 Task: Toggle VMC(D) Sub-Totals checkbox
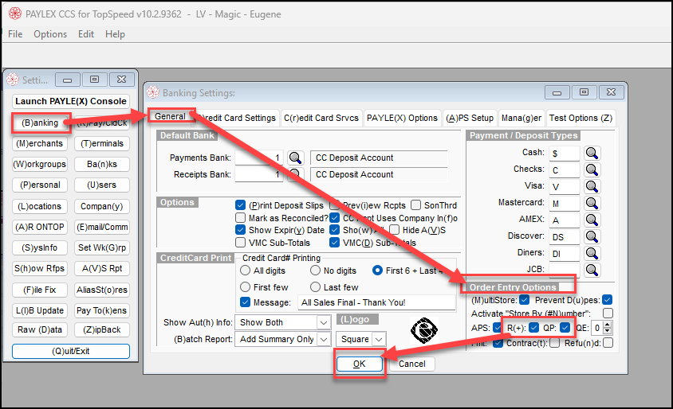click(x=334, y=243)
